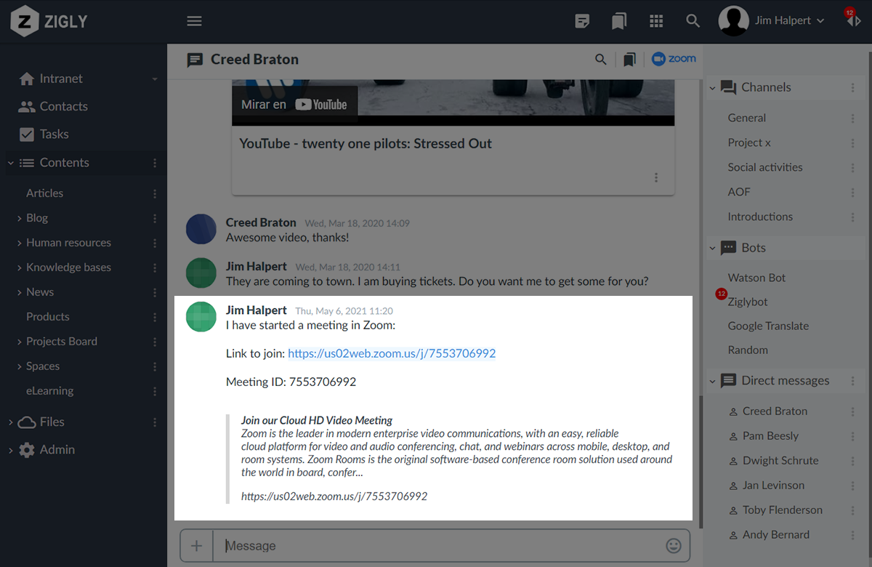Viewport: 872px width, 567px height.
Task: Open direct message with Dwight Schrute
Action: pyautogui.click(x=780, y=461)
